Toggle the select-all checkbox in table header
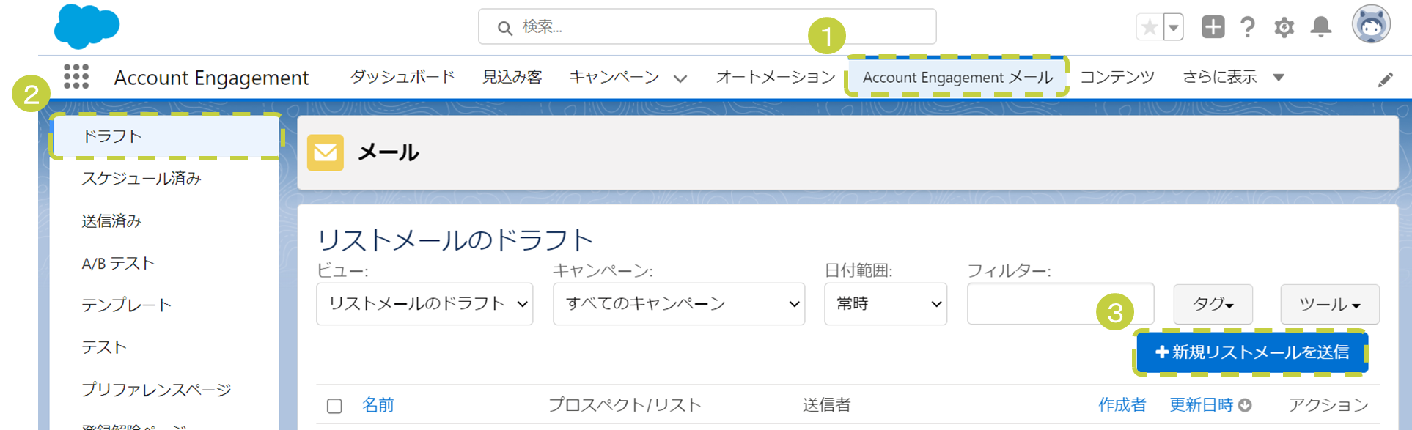The image size is (1412, 430). pos(334,406)
